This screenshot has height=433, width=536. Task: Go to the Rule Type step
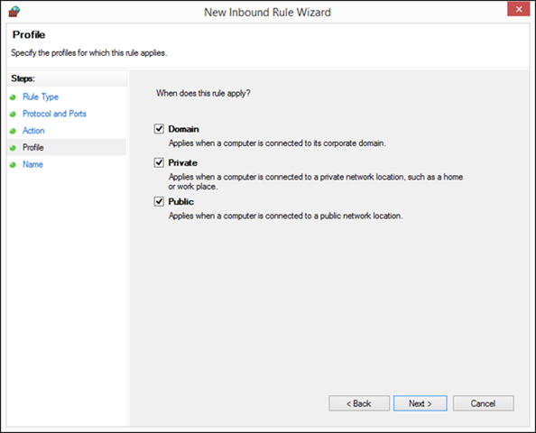[41, 97]
